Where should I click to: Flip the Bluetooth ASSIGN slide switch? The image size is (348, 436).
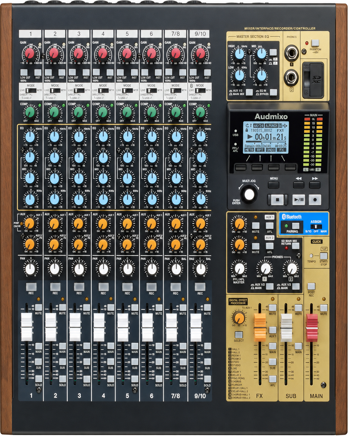pyautogui.click(x=316, y=227)
